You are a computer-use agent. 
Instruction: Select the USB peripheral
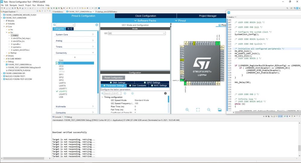61,97
